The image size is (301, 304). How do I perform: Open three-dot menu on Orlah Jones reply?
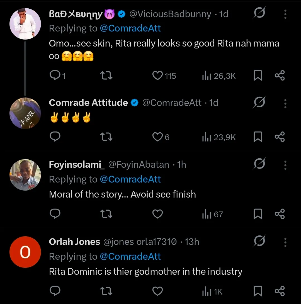tap(285, 242)
